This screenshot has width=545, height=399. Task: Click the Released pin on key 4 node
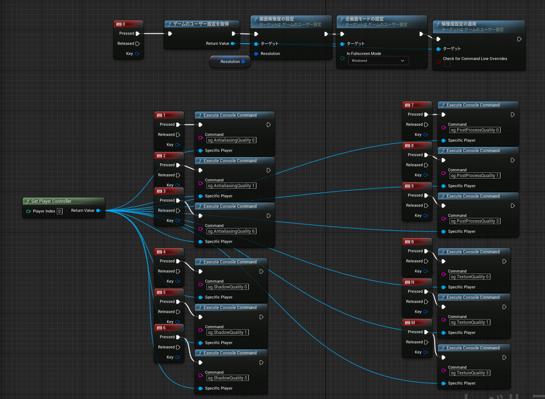178,271
